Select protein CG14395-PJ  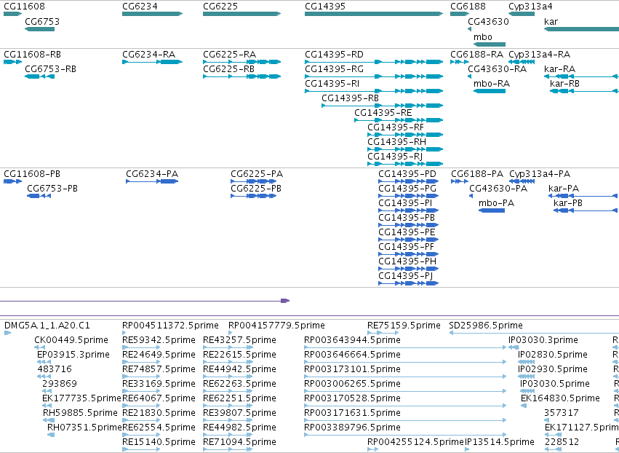pos(405,276)
